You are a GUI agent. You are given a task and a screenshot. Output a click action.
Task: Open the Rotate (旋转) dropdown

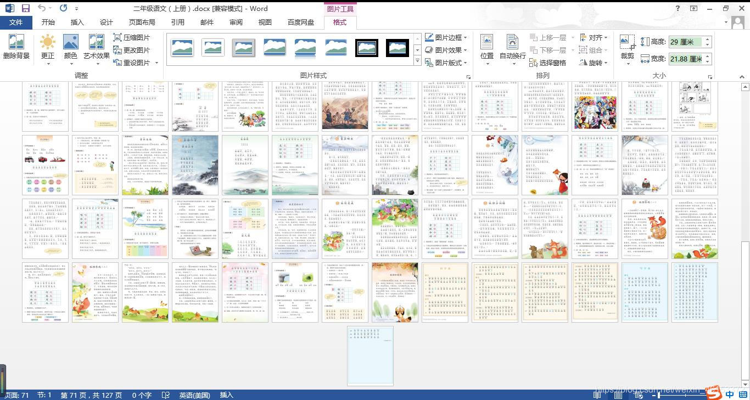(594, 63)
